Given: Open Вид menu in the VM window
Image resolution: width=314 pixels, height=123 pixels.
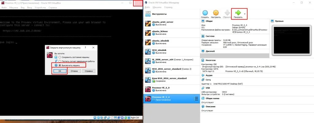Looking at the screenshot, I should pos(23,8).
